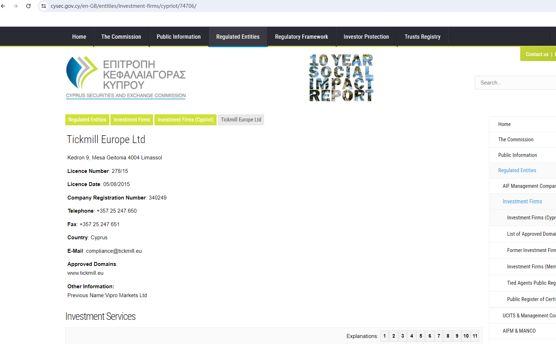Open List of Approved Domains sidebar item
The height and width of the screenshot is (344, 556).
[x=523, y=234]
